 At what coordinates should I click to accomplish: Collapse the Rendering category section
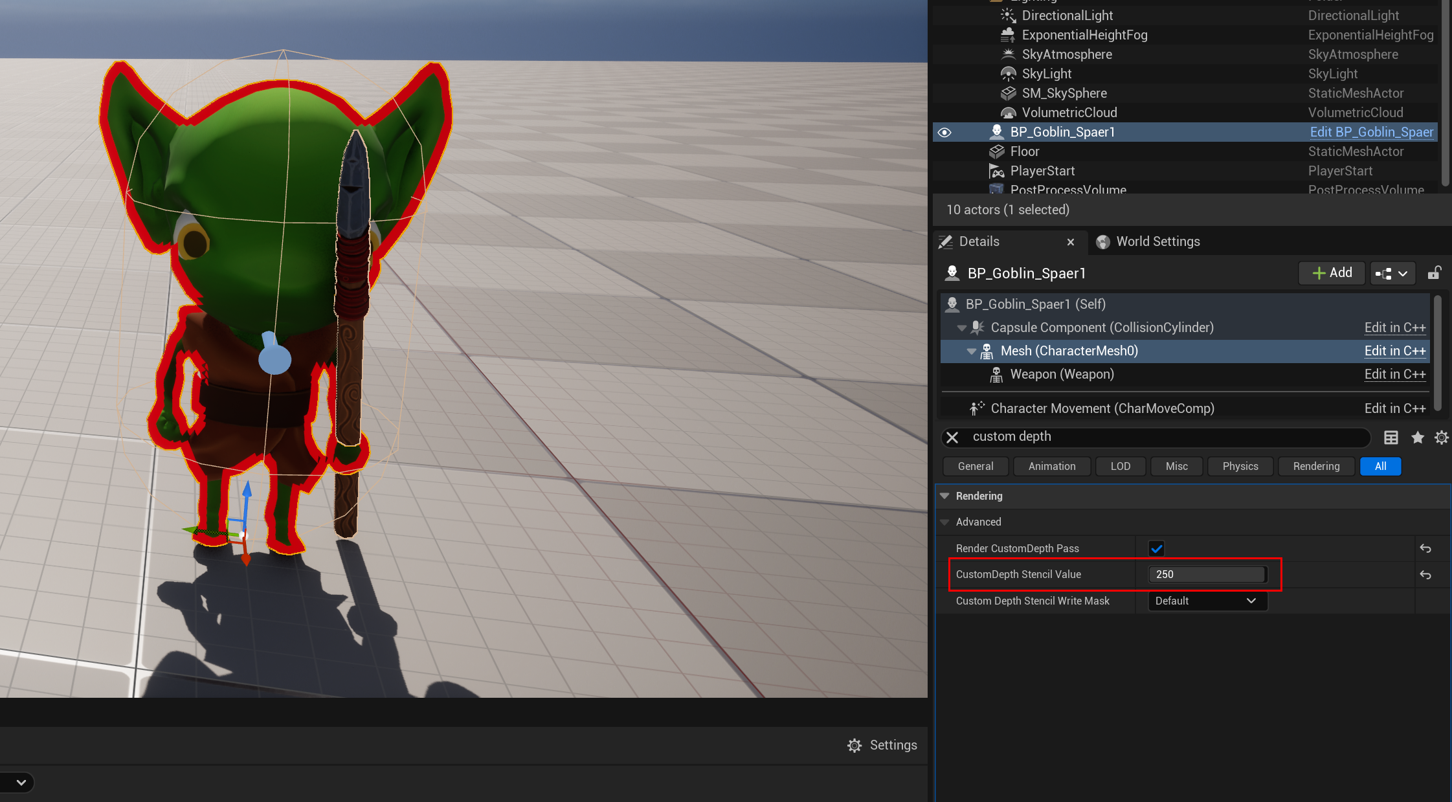(945, 496)
